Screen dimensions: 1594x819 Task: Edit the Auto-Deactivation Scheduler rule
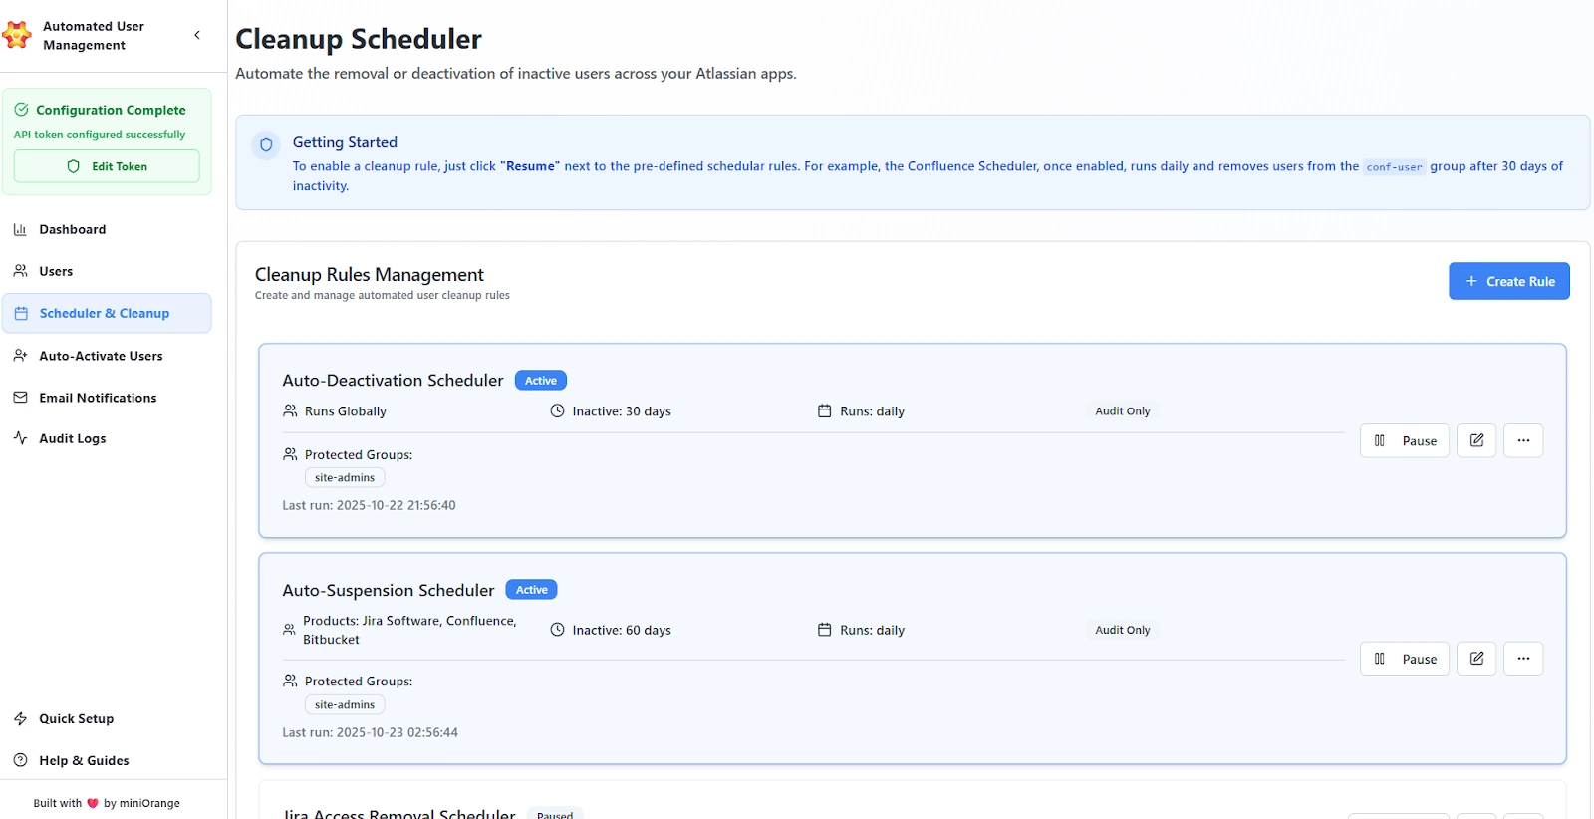1476,440
